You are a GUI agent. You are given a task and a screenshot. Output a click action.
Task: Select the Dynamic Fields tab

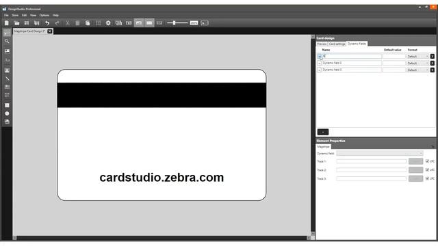tap(357, 44)
